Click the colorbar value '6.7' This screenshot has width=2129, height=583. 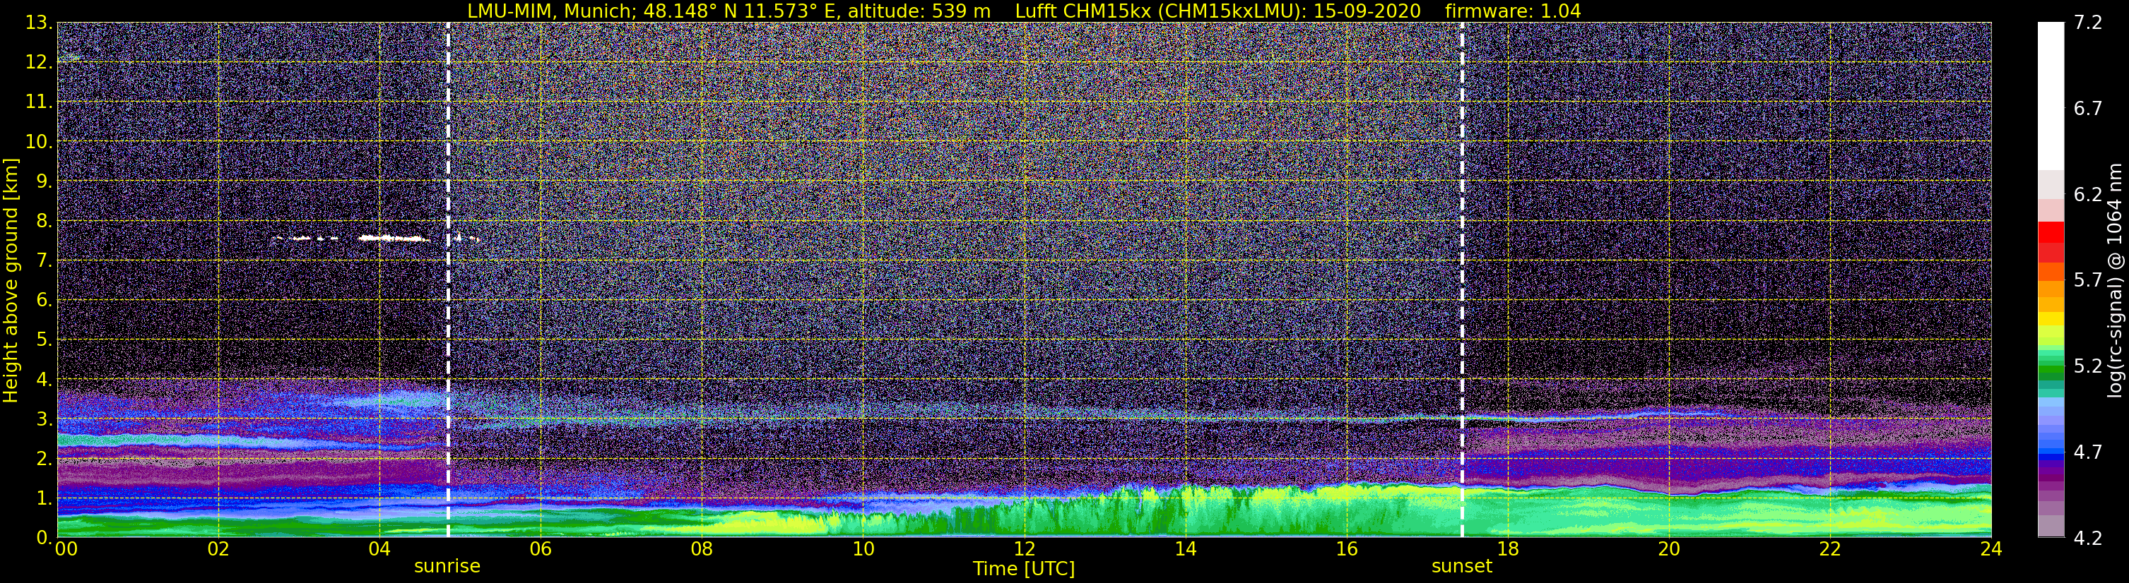(x=2088, y=109)
